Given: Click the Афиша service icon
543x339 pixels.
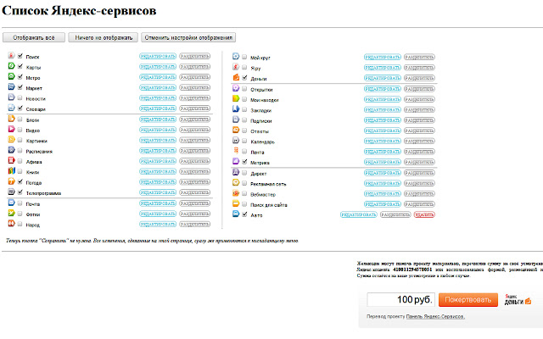Looking at the screenshot, I should 11,160.
